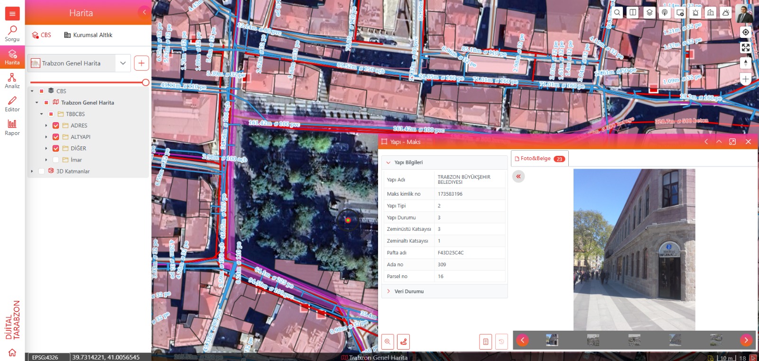This screenshot has width=759, height=361.
Task: Click the 3D buildings toolbar icon
Action: (710, 13)
